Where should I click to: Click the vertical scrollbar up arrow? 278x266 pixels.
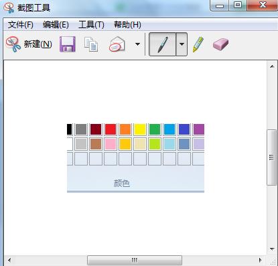[272, 66]
